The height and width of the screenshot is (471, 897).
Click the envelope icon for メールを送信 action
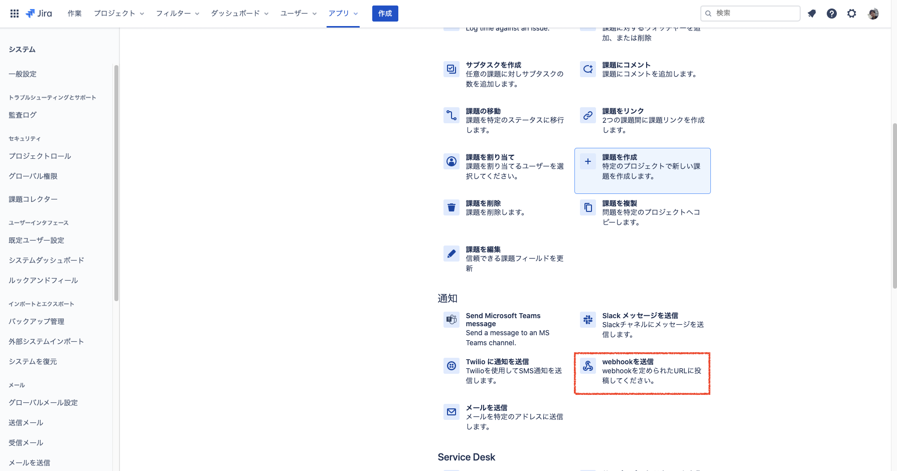(452, 412)
